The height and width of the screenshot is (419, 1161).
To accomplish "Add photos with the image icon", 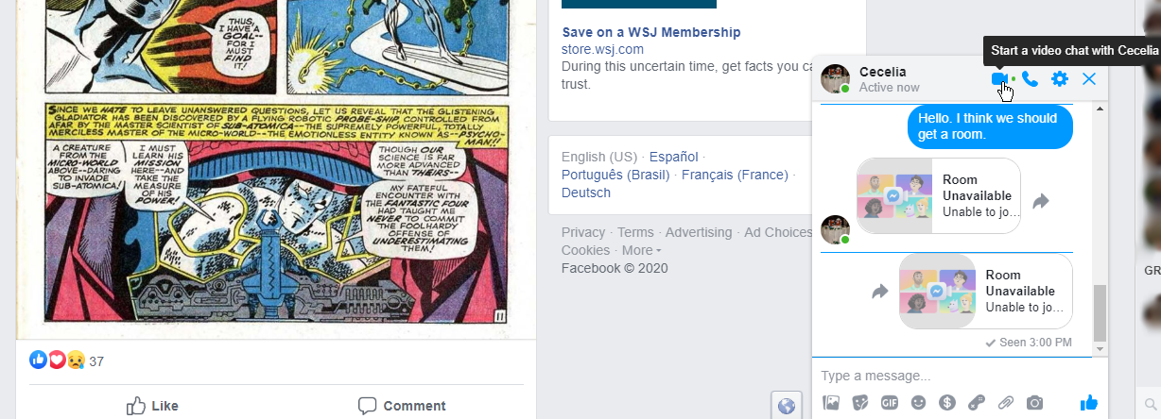I will click(831, 402).
